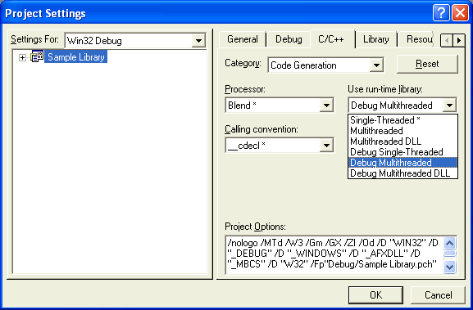473x310 pixels.
Task: Close the Project Settings dialog
Action: click(460, 13)
